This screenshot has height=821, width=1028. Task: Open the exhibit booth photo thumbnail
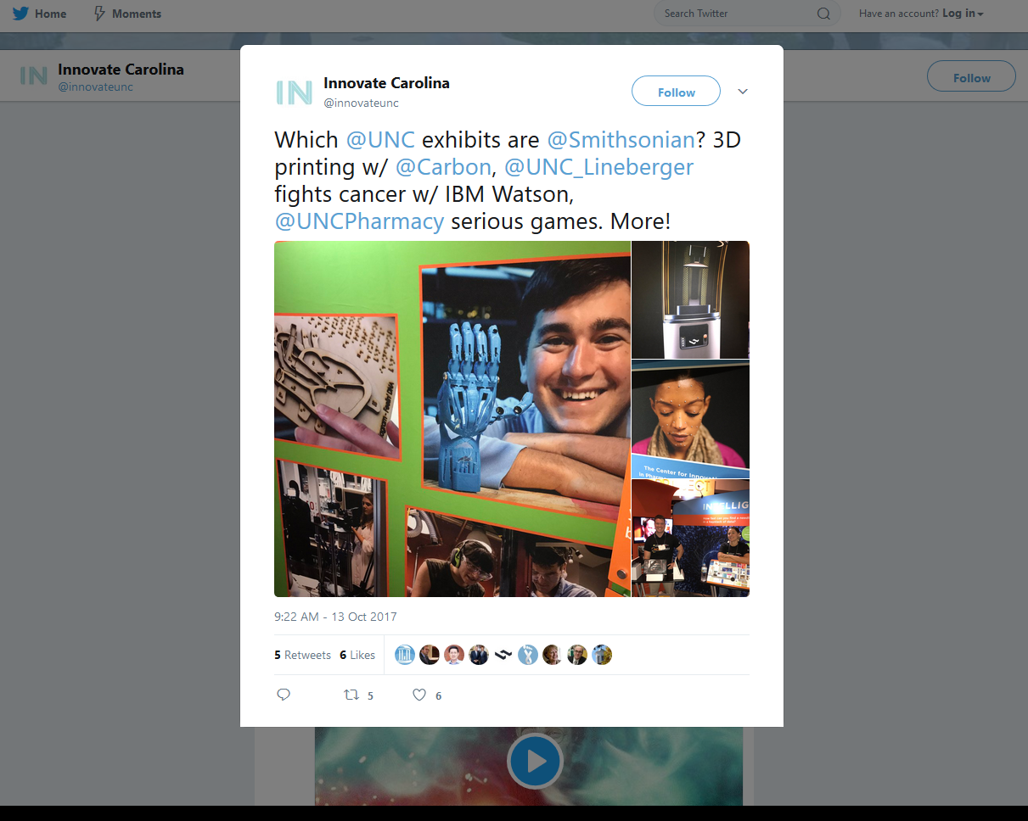tap(690, 539)
